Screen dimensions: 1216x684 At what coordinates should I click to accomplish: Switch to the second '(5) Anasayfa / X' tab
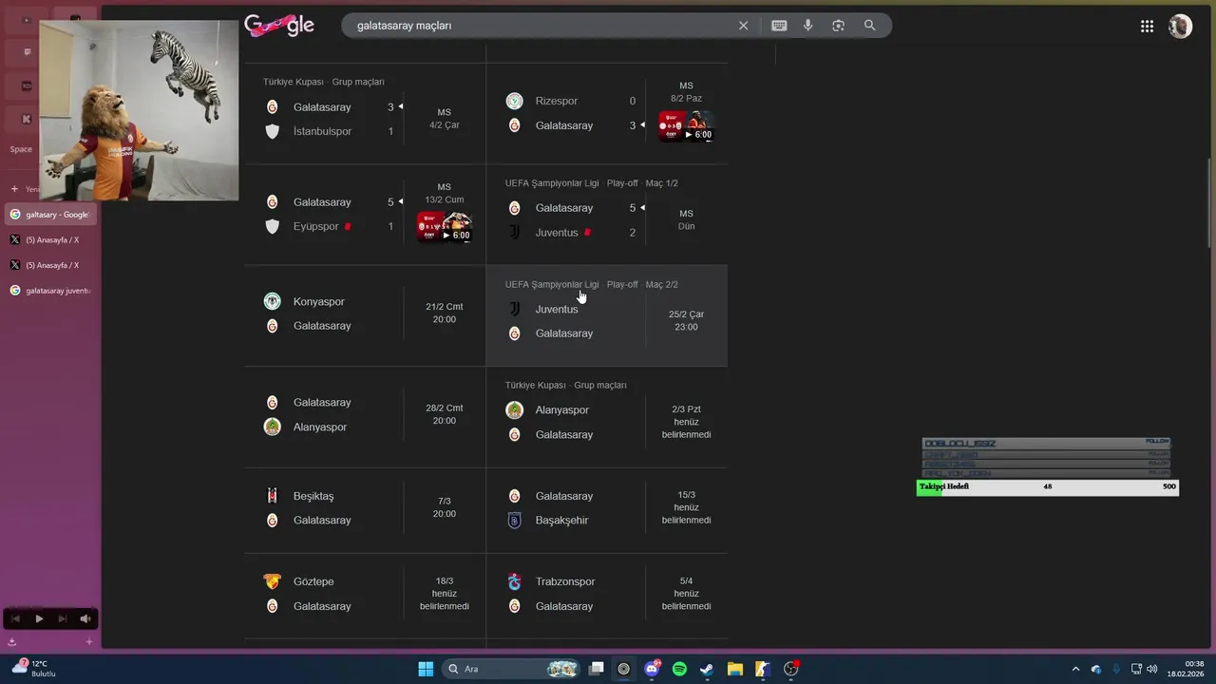(x=49, y=266)
